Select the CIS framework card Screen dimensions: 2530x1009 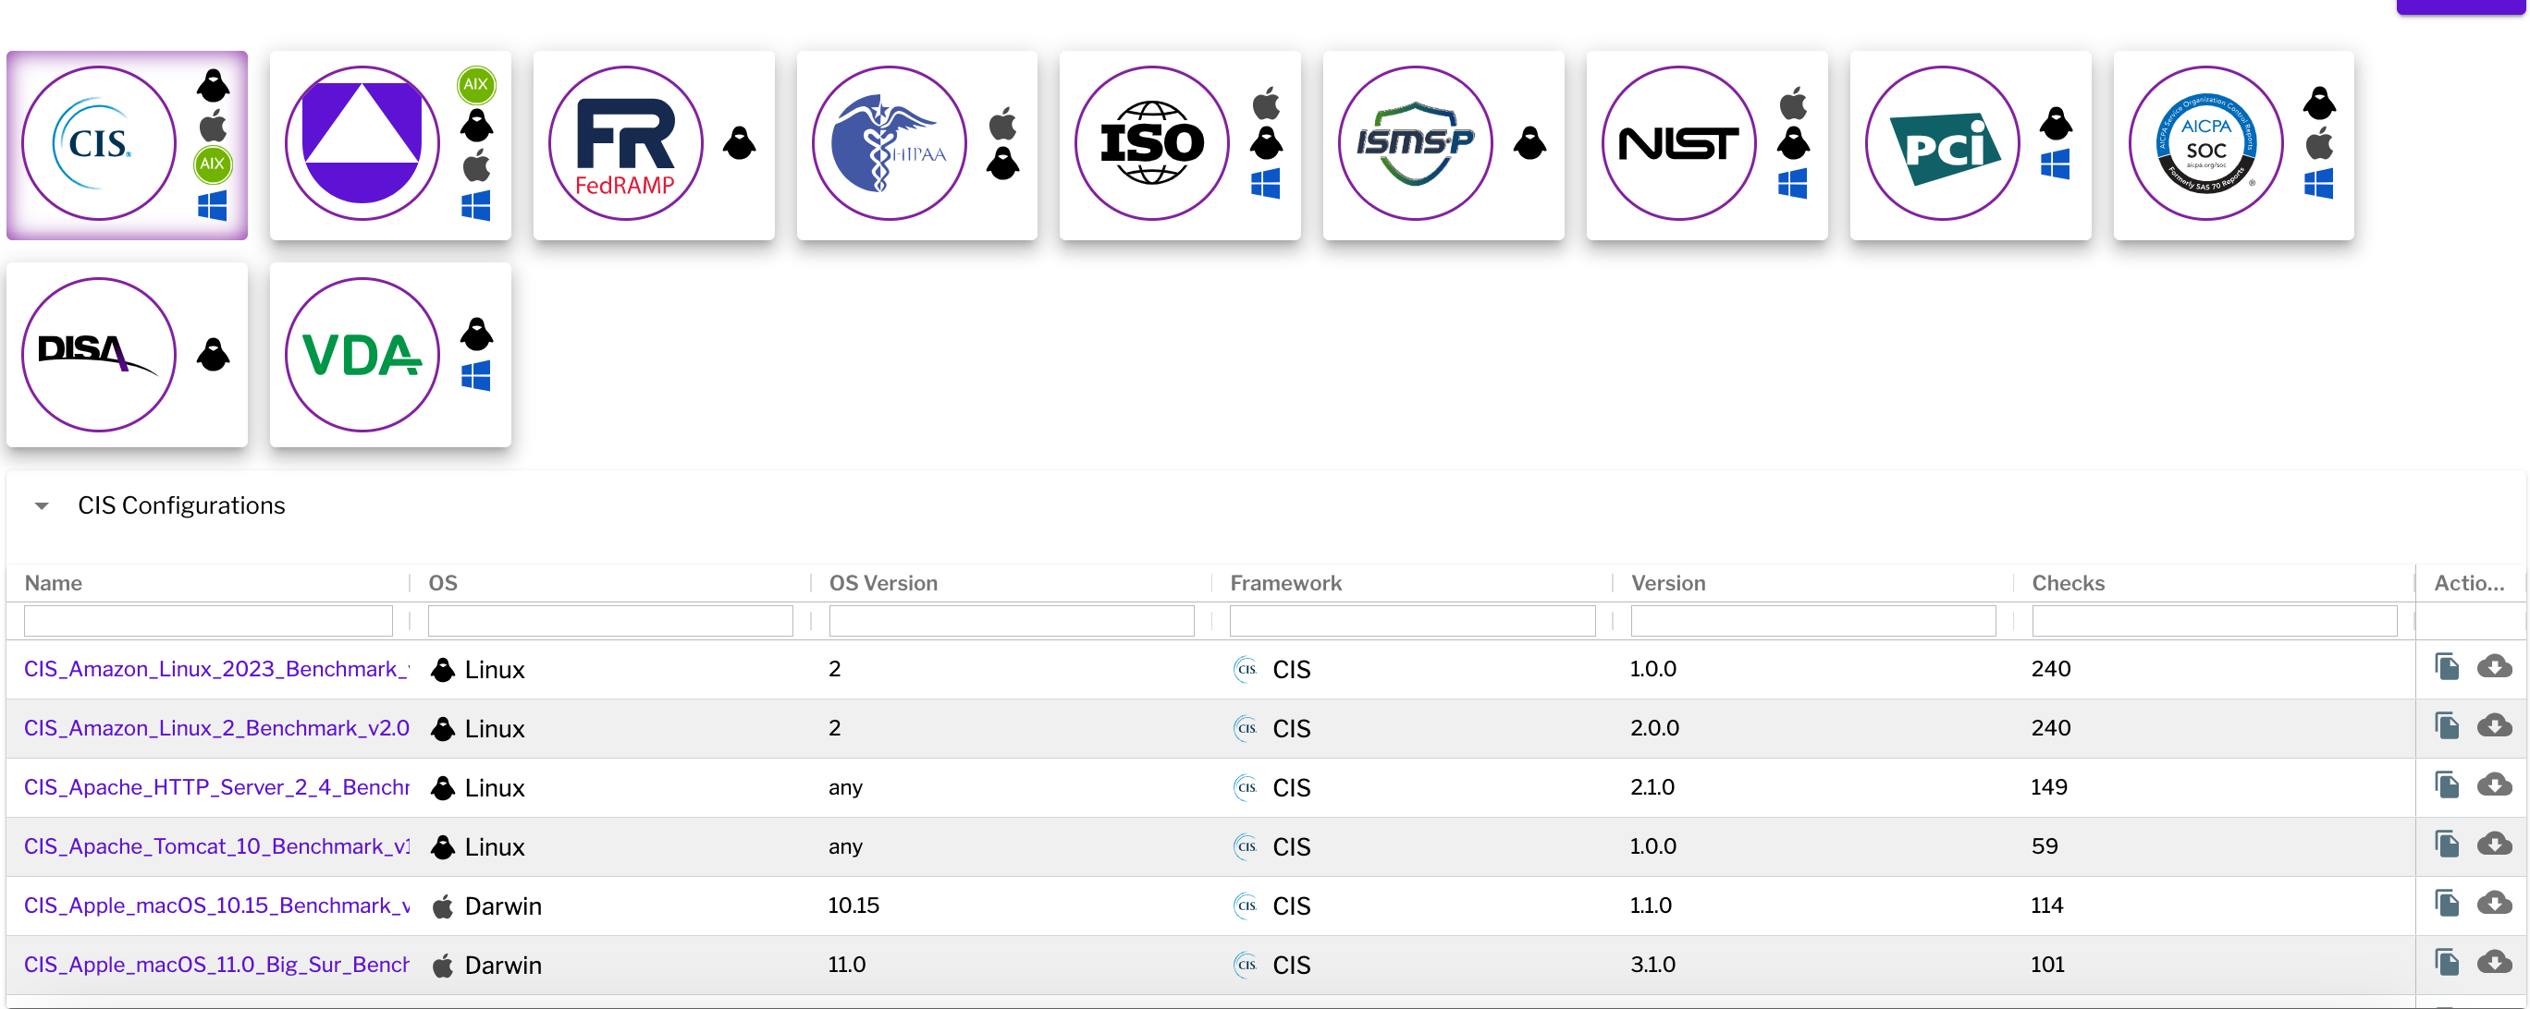[x=127, y=145]
